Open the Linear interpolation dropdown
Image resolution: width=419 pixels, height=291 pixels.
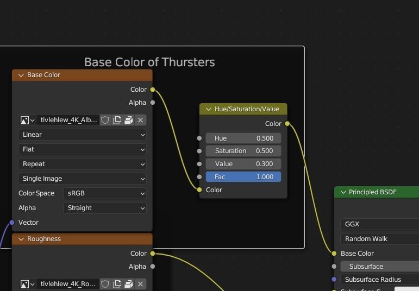[x=82, y=135]
